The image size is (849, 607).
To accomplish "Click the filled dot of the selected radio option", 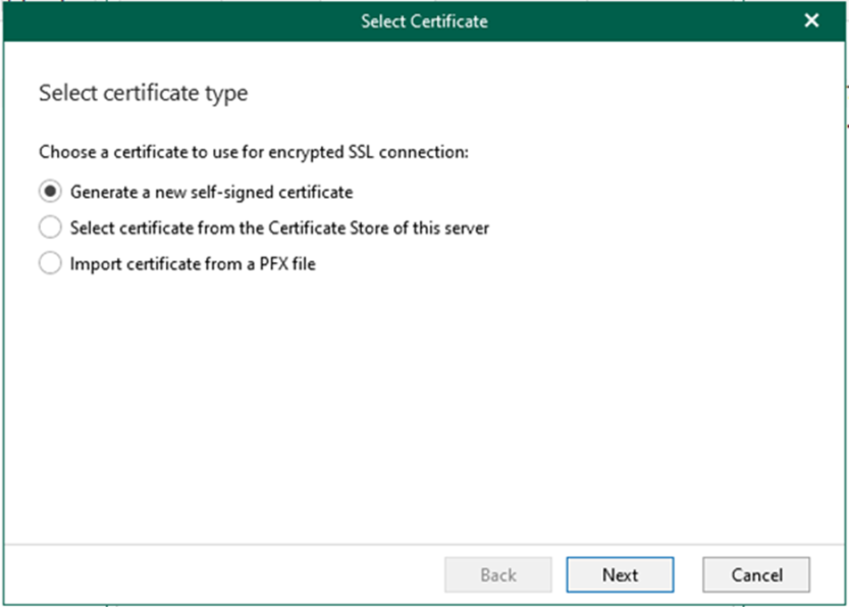I will [51, 192].
